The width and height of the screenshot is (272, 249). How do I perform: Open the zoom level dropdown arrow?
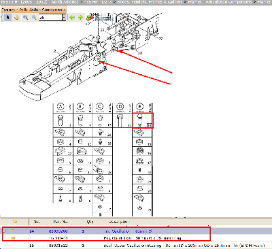(x=64, y=18)
